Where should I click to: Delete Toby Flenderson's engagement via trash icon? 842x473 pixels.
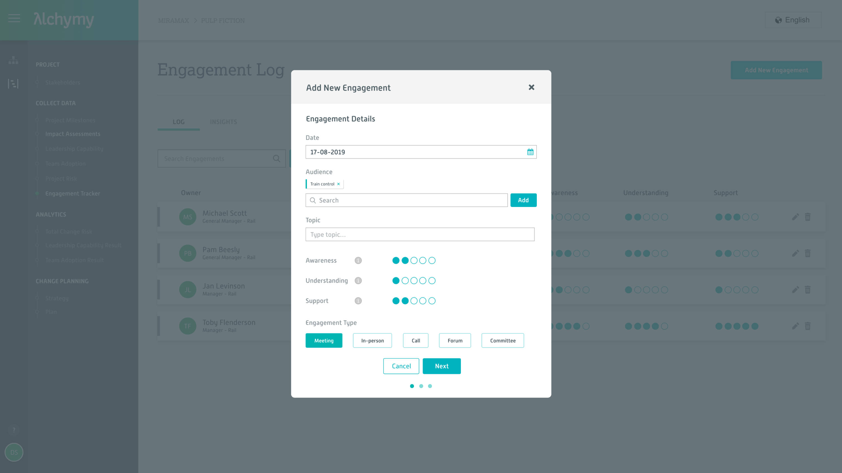pyautogui.click(x=808, y=326)
